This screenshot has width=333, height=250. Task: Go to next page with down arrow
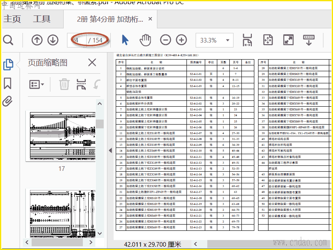coord(53,40)
